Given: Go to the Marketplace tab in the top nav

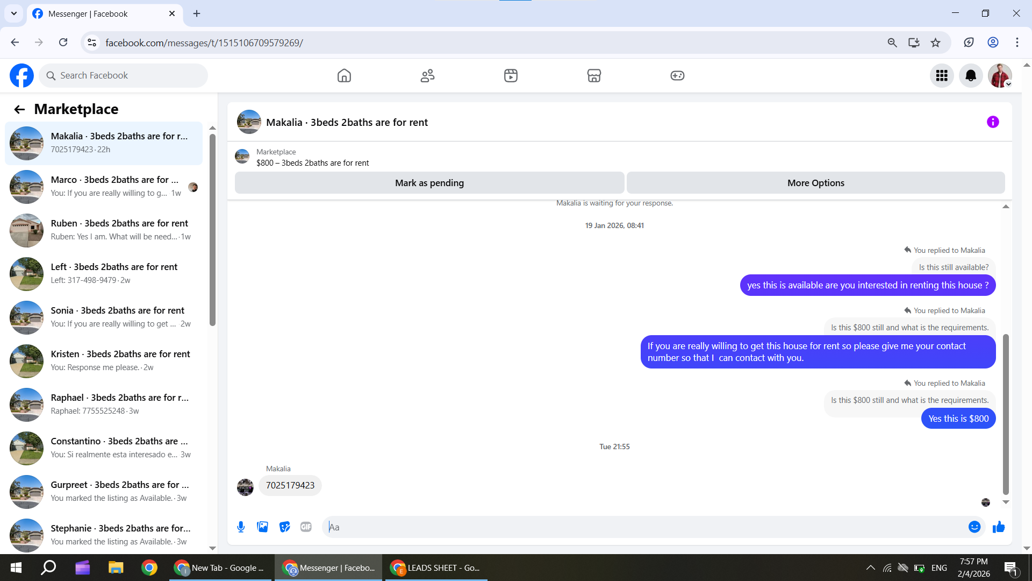Looking at the screenshot, I should [x=594, y=76].
